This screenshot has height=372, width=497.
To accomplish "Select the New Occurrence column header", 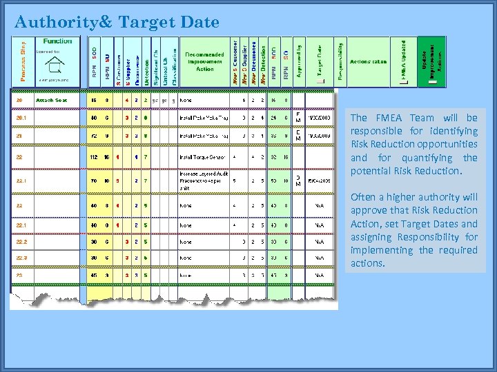I will click(253, 62).
